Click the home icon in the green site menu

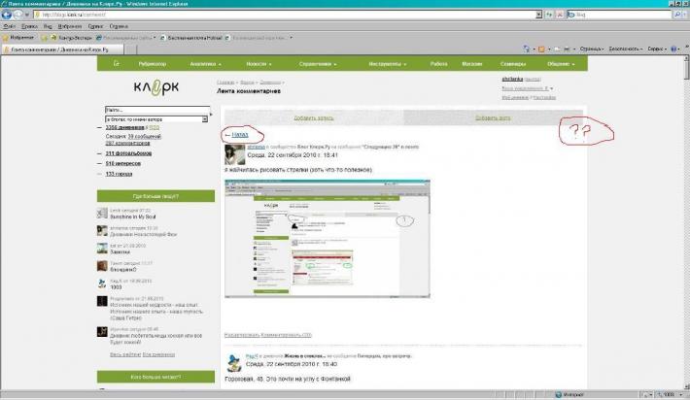[117, 64]
